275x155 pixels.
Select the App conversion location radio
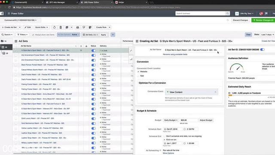pyautogui.click(x=138, y=76)
